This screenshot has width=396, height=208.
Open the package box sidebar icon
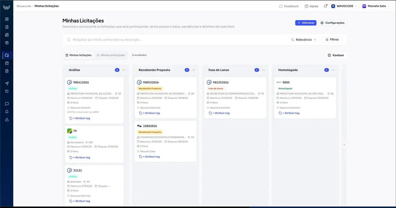7,43
